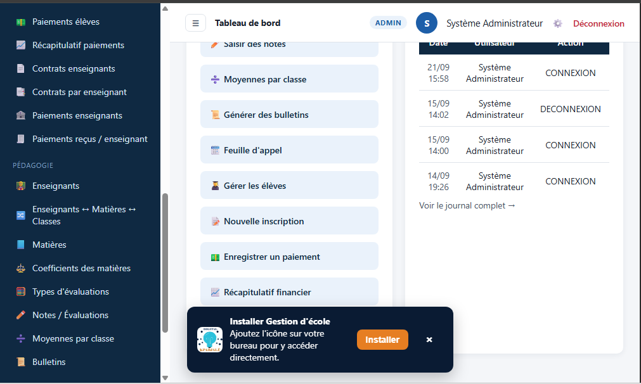
Task: Click the Types d'évaluations abacus icon
Action: click(x=20, y=291)
